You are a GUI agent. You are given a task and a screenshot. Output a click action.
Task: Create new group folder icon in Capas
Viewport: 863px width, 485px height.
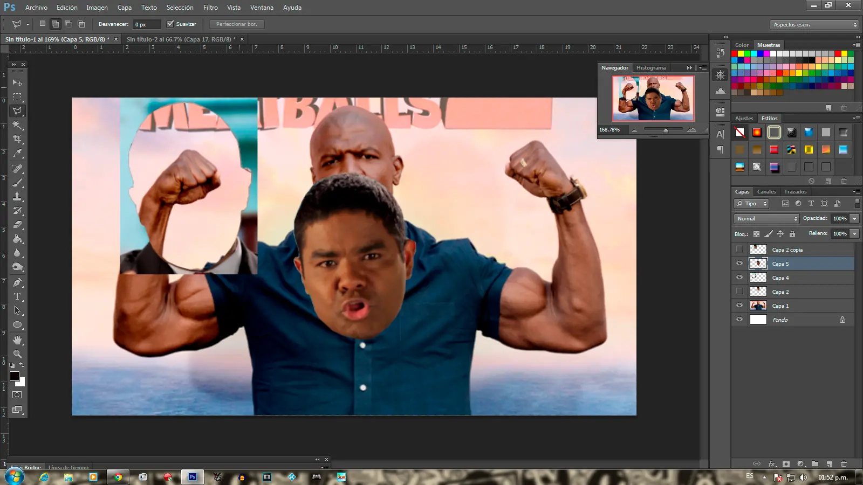coord(815,464)
